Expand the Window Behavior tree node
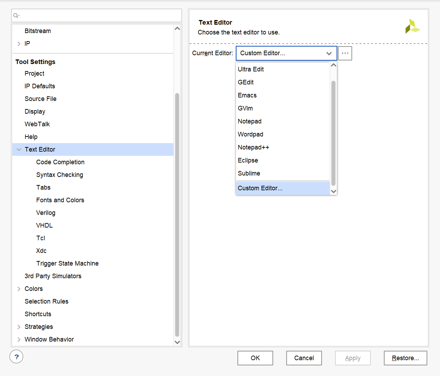Image resolution: width=440 pixels, height=376 pixels. pyautogui.click(x=19, y=339)
